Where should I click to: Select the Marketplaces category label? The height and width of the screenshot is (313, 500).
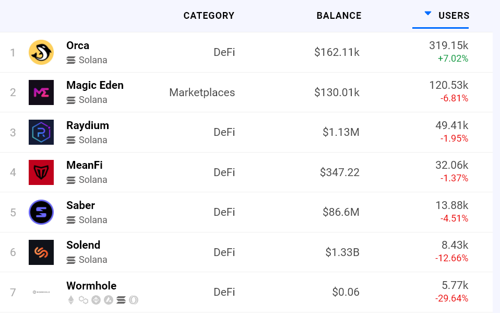202,92
